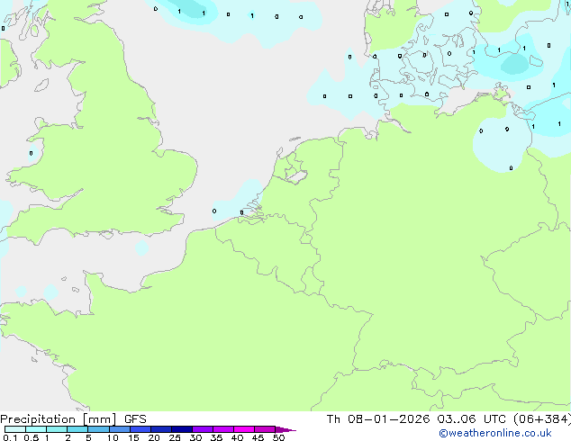Click the "50" legend scale label
571x441 pixels.
tap(278, 437)
